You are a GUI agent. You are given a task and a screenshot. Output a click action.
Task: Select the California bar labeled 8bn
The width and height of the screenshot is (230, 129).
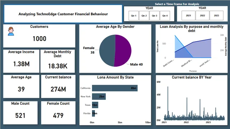pos(115,88)
